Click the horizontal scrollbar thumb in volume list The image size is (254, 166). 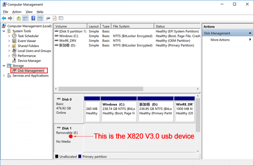tap(101, 89)
